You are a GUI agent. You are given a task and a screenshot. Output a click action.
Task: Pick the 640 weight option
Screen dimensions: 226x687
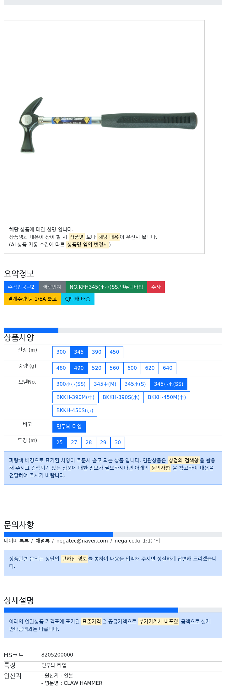point(168,368)
